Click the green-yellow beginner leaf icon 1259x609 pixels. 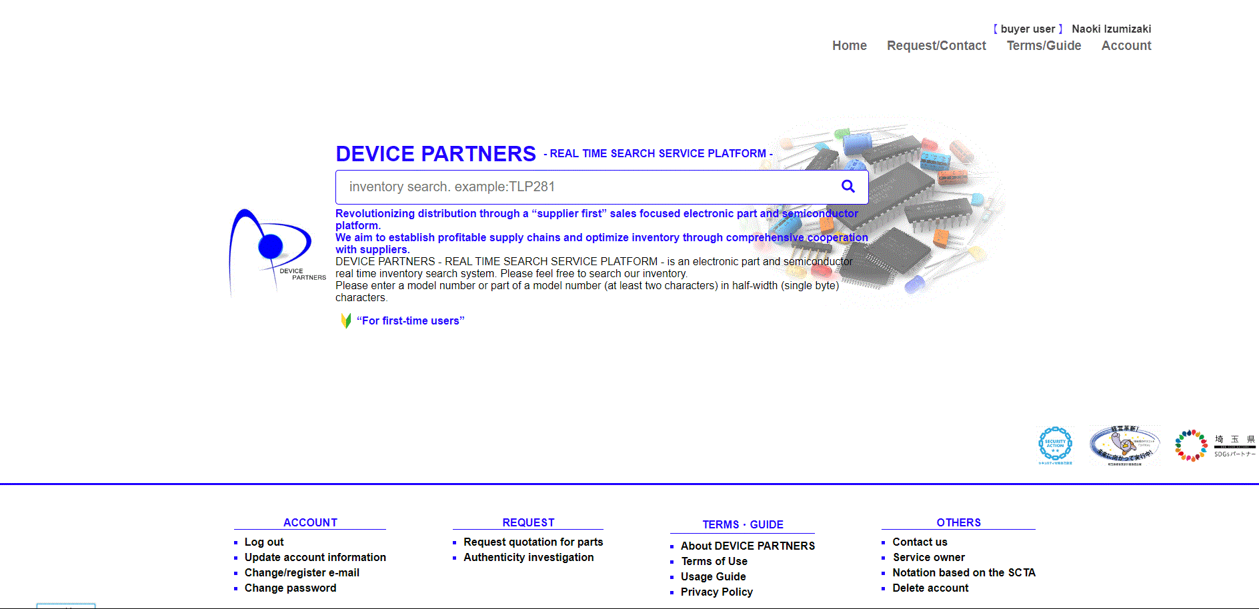[346, 320]
